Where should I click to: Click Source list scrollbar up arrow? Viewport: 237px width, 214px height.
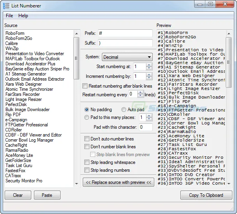click(x=77, y=34)
